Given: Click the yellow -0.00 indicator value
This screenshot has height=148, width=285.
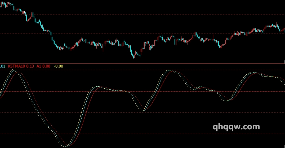Looking at the screenshot, I should pyautogui.click(x=59, y=66).
